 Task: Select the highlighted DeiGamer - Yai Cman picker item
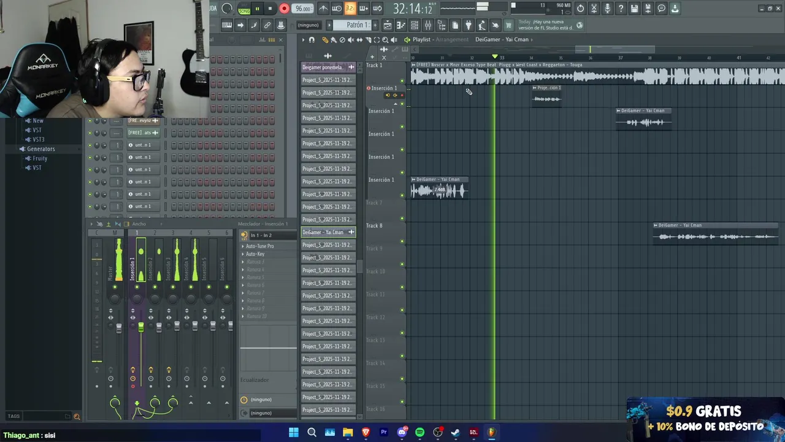pyautogui.click(x=328, y=232)
